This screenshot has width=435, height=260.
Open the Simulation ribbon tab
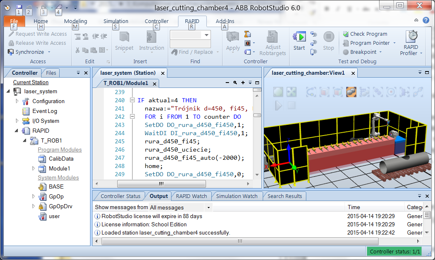click(x=116, y=21)
